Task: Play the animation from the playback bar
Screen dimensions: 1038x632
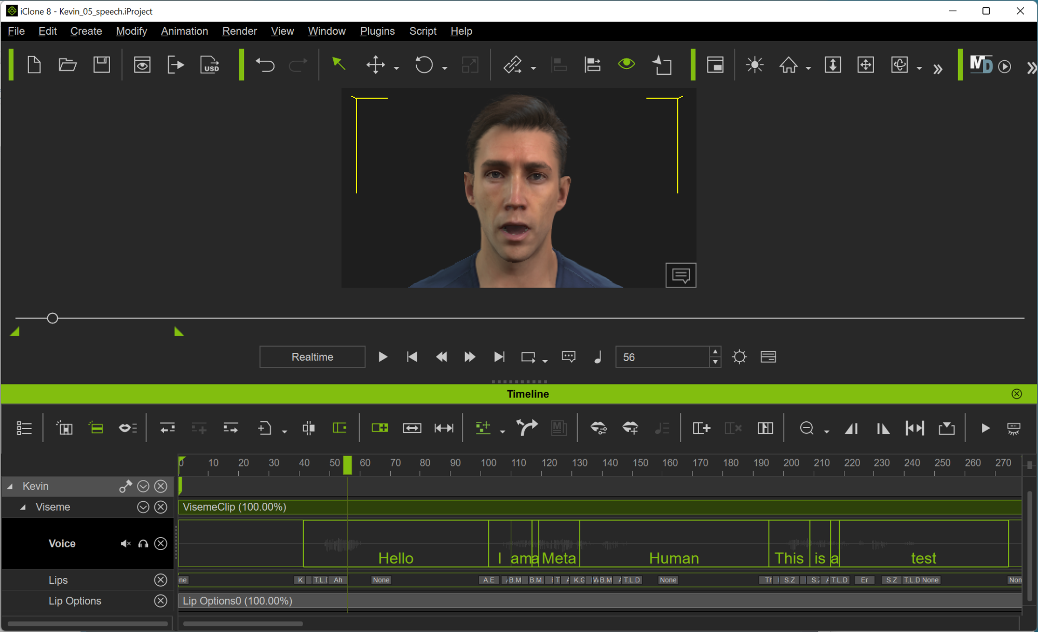Action: 383,357
